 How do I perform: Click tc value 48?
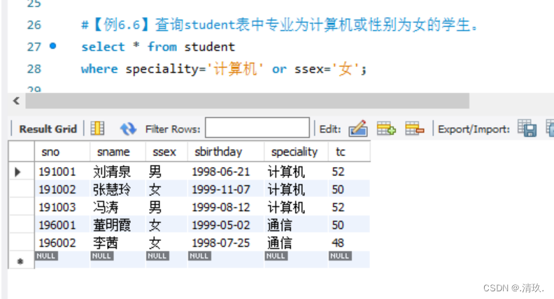point(338,243)
